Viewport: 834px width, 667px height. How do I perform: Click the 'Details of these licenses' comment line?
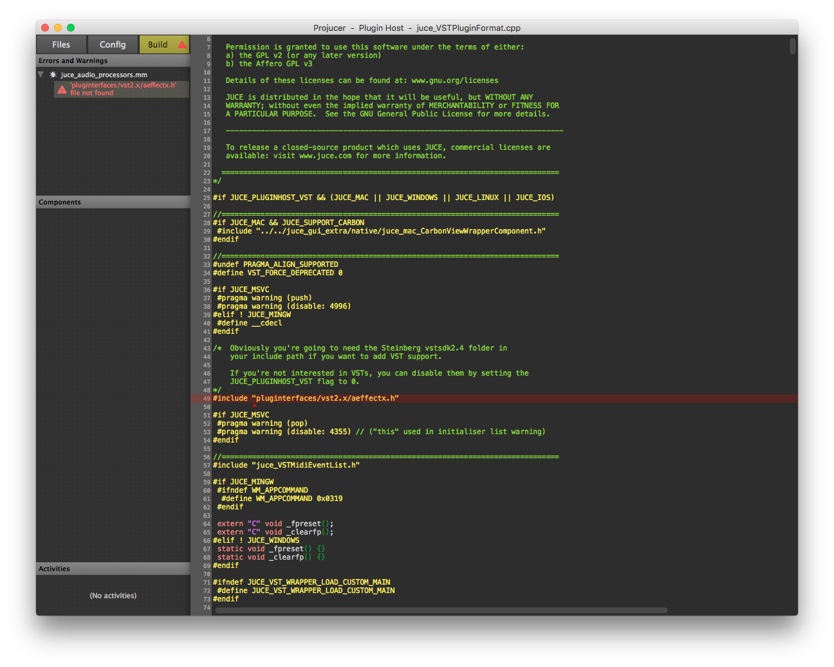pyautogui.click(x=362, y=80)
